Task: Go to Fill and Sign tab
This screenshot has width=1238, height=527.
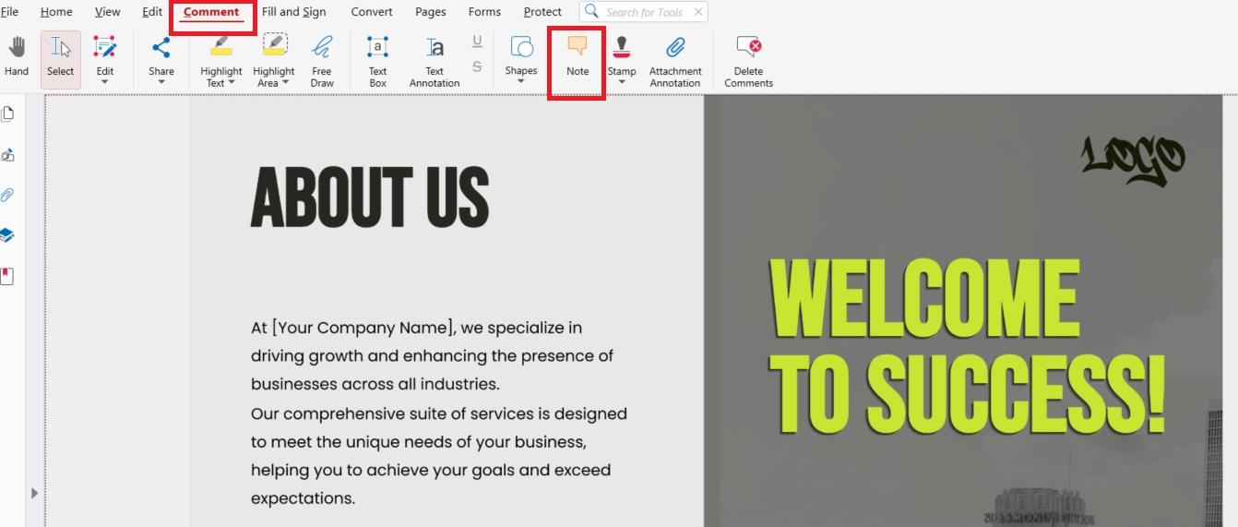Action: 293,12
